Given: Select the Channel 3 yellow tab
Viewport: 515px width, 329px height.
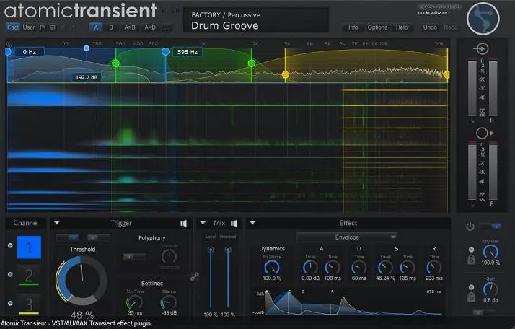Looking at the screenshot, I should tap(29, 304).
